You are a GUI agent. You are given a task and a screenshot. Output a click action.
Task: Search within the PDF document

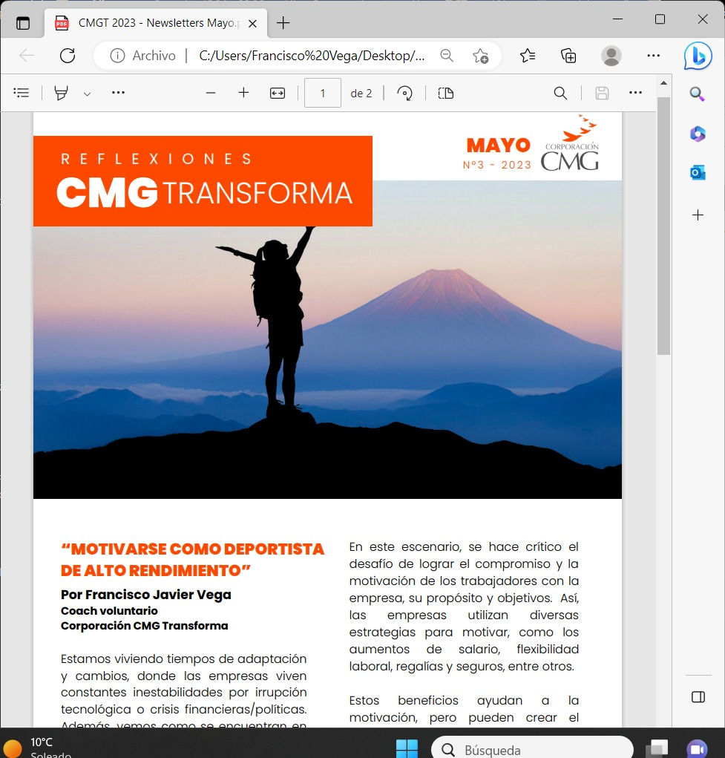coord(561,93)
